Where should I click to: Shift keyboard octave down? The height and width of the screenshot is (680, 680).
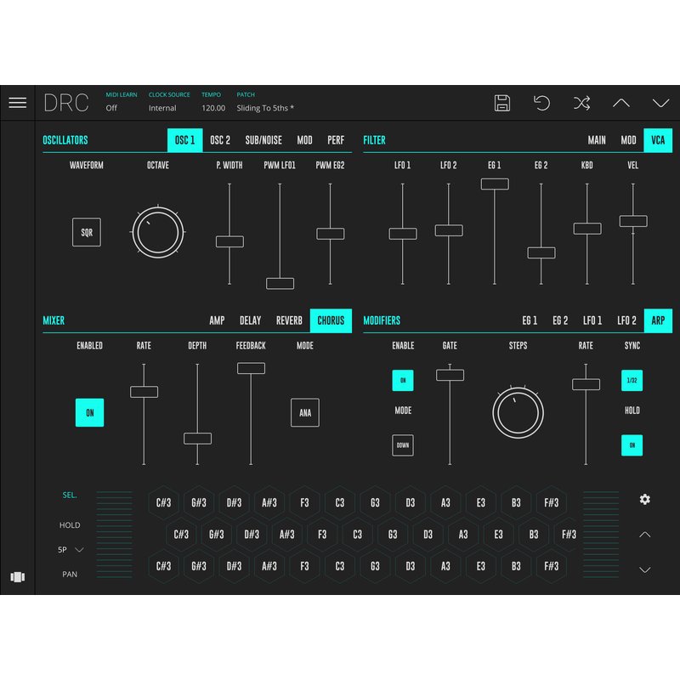644,569
